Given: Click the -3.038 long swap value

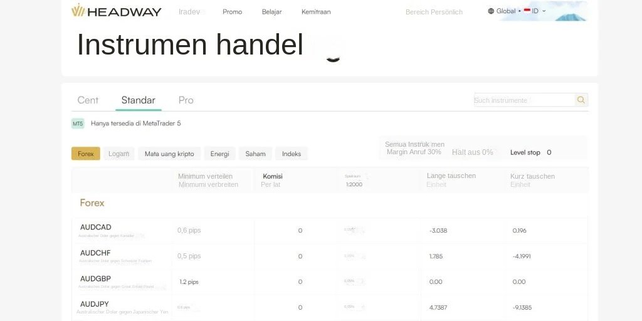Looking at the screenshot, I should coord(438,231).
